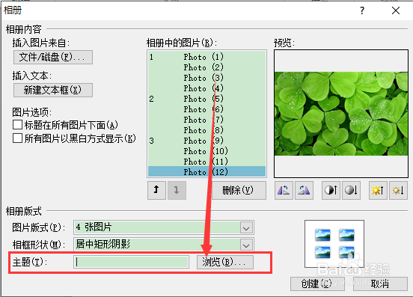413x297 pixels.
Task: Select Photo (4) in list
Action: click(x=206, y=88)
